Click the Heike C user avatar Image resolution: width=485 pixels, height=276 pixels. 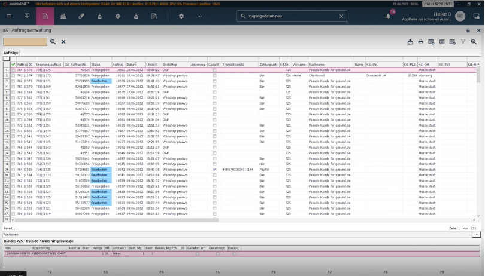coord(460,16)
